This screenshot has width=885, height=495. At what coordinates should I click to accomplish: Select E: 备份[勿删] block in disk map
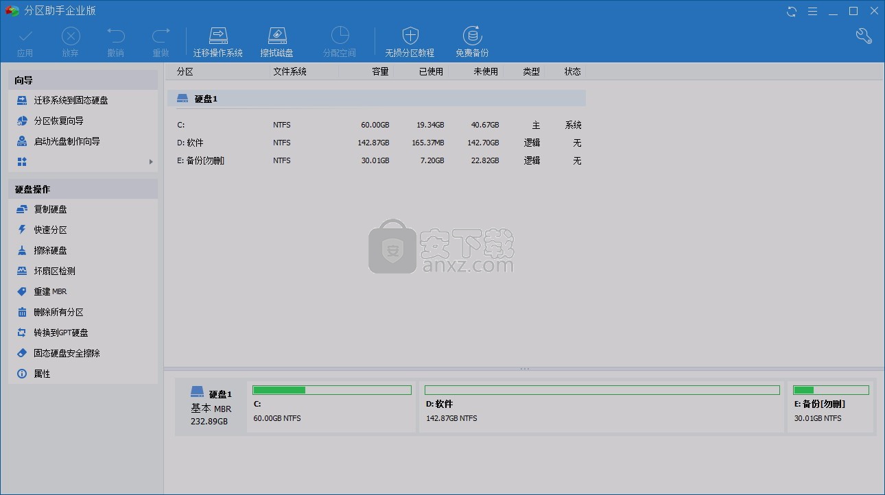tap(831, 407)
